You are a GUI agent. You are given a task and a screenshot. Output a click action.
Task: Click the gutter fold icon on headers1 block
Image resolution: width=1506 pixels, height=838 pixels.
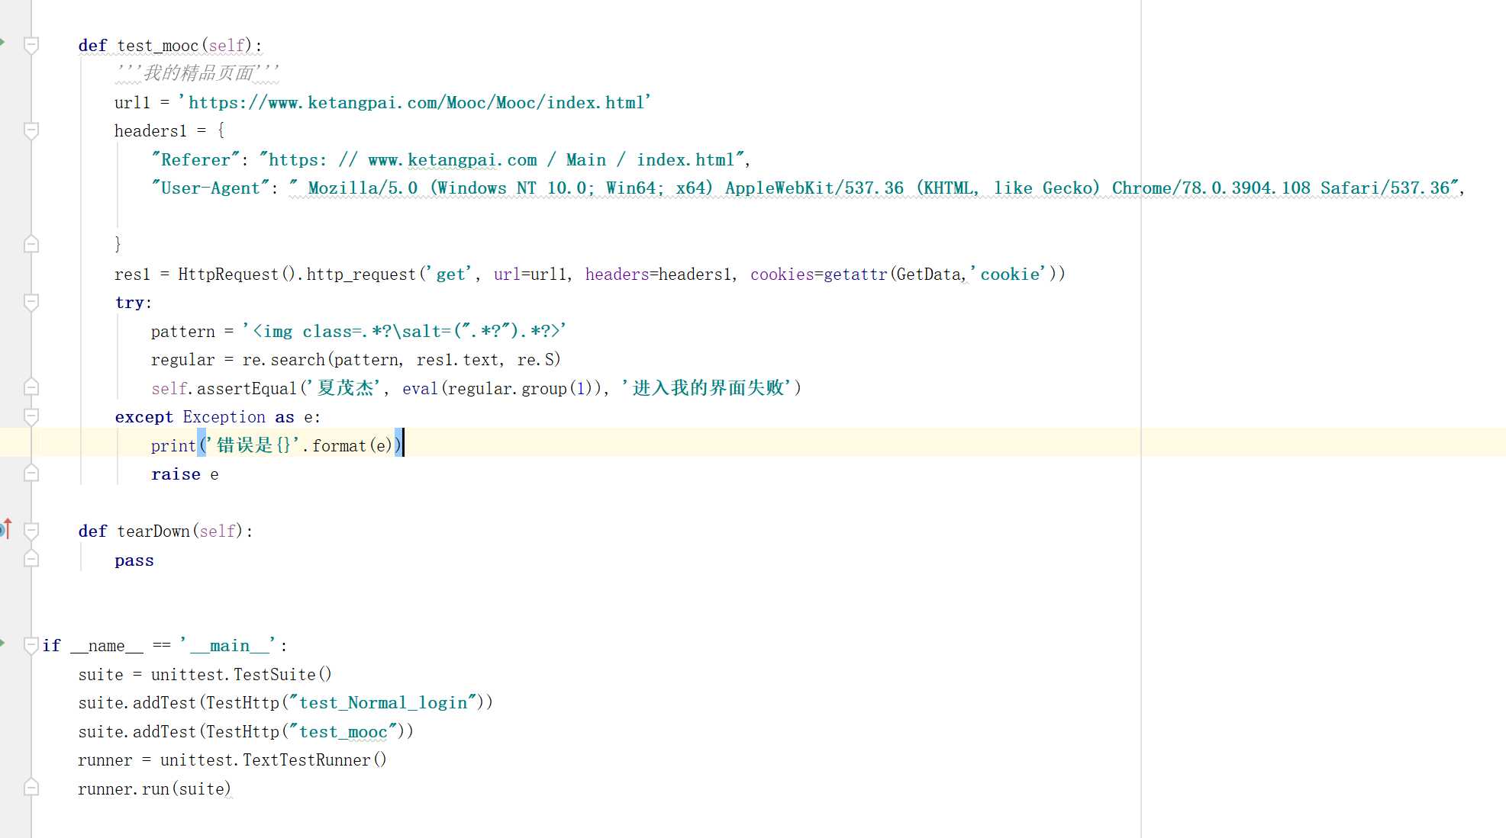32,131
